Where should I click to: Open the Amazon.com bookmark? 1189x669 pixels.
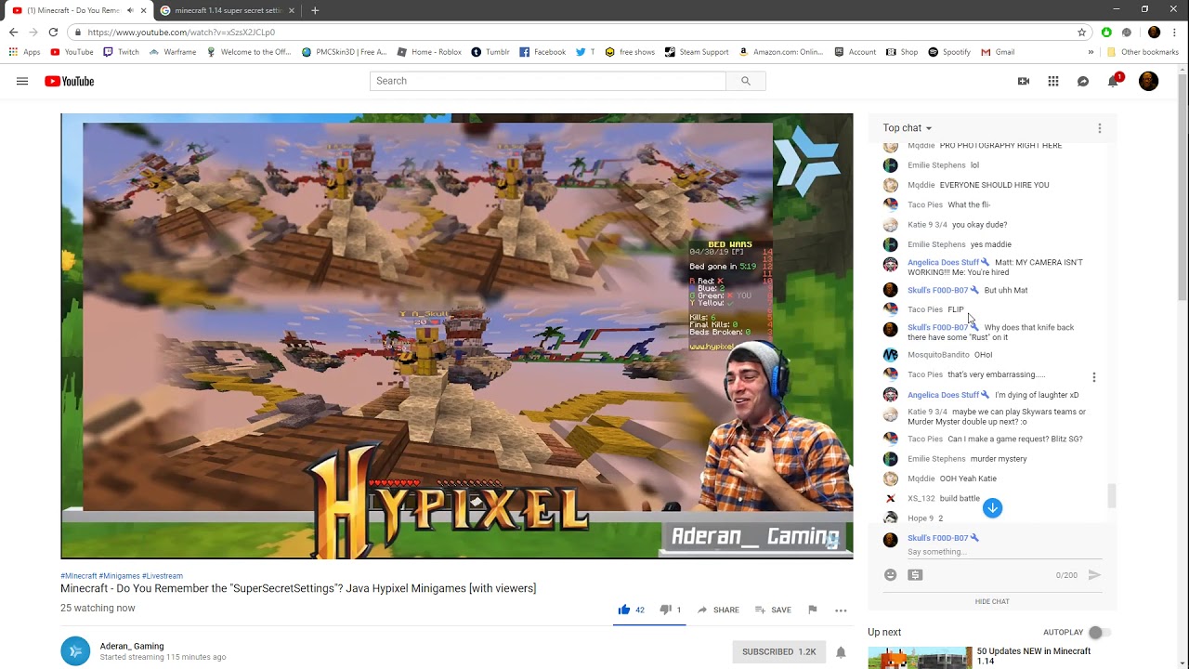780,52
